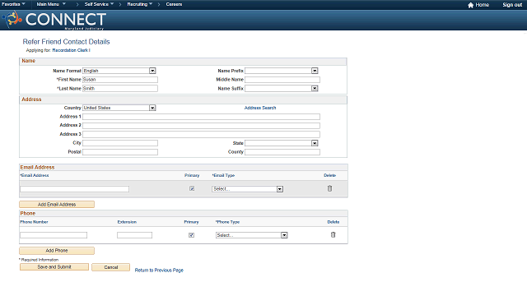Viewport: 527px width, 296px height.
Task: Go to Careers breadcrumb
Action: coord(174,4)
